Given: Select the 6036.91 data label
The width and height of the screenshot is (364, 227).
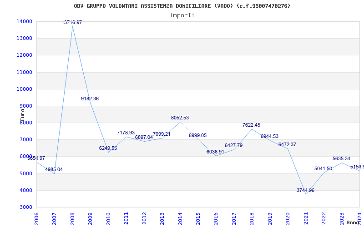Looking at the screenshot, I should (x=215, y=152).
